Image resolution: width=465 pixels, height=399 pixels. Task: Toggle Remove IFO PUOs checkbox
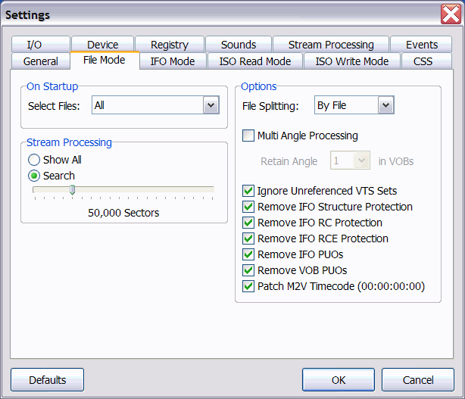click(248, 254)
